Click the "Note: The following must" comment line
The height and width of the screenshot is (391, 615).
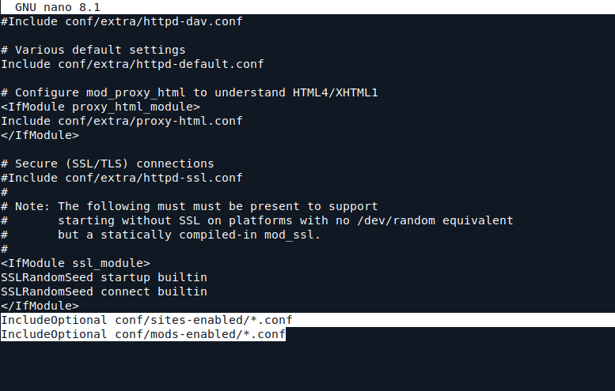[x=189, y=206]
